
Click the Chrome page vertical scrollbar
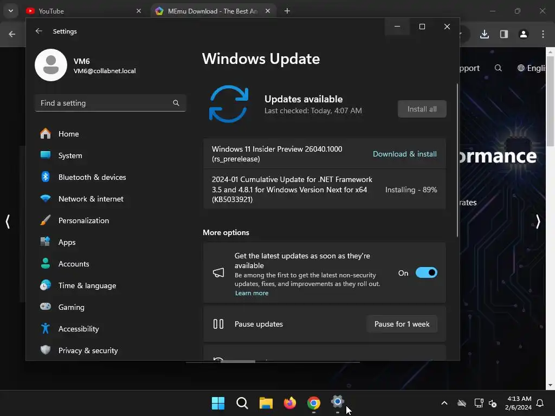550,101
